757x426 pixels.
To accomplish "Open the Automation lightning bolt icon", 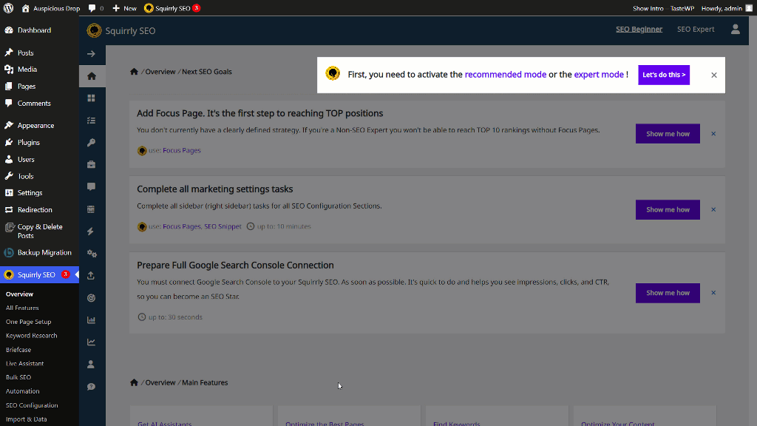I will click(x=91, y=231).
